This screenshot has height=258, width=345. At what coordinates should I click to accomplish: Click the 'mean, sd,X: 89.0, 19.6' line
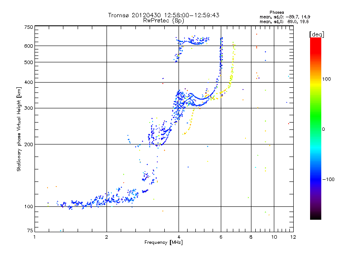pos(284,21)
